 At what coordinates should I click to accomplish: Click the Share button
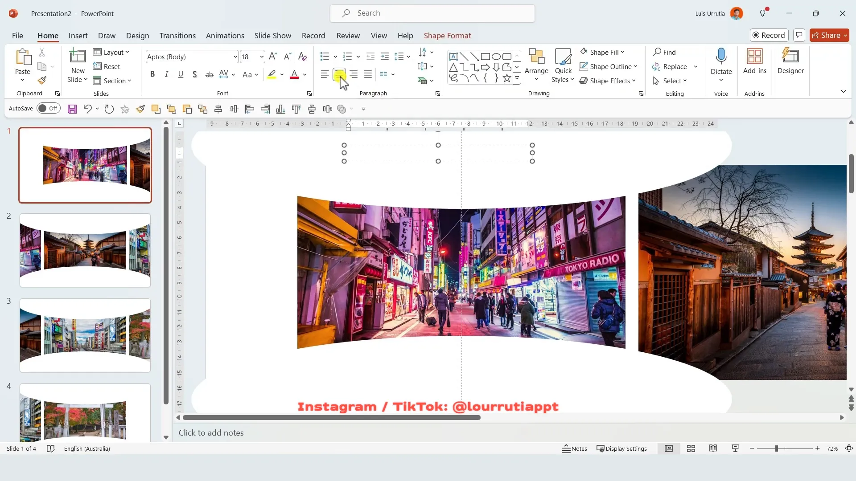829,35
